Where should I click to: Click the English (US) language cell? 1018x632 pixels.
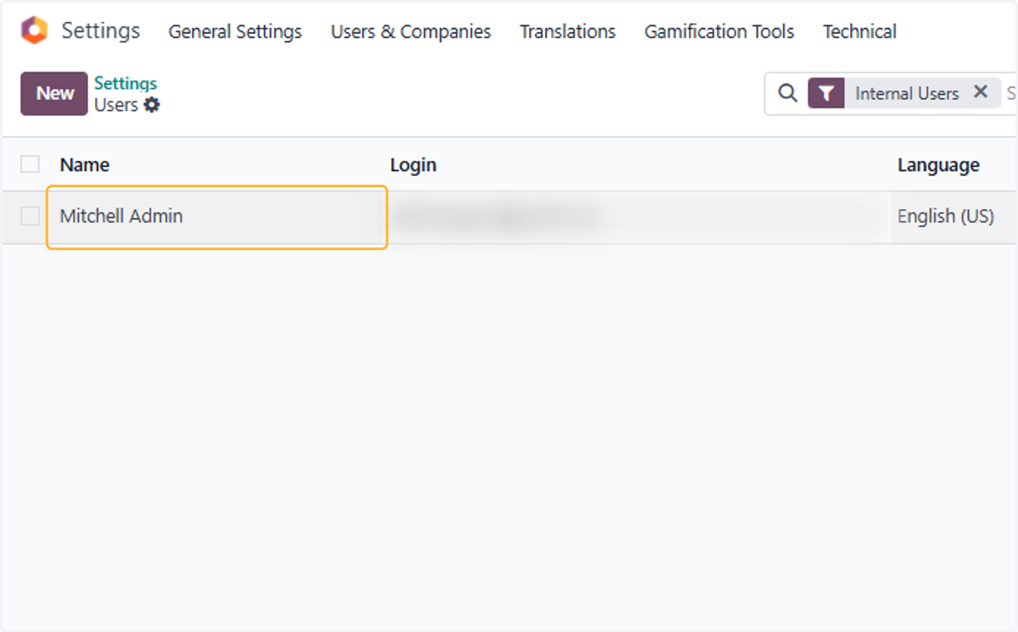946,216
